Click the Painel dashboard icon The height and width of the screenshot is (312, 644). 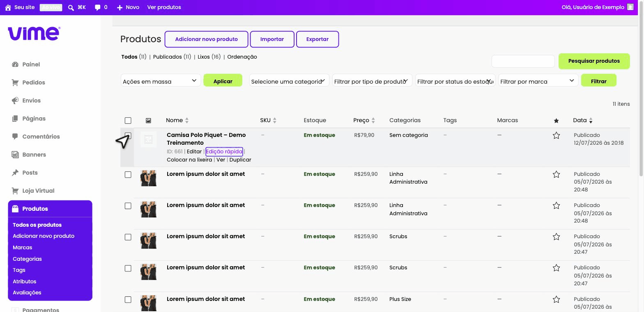(x=15, y=64)
